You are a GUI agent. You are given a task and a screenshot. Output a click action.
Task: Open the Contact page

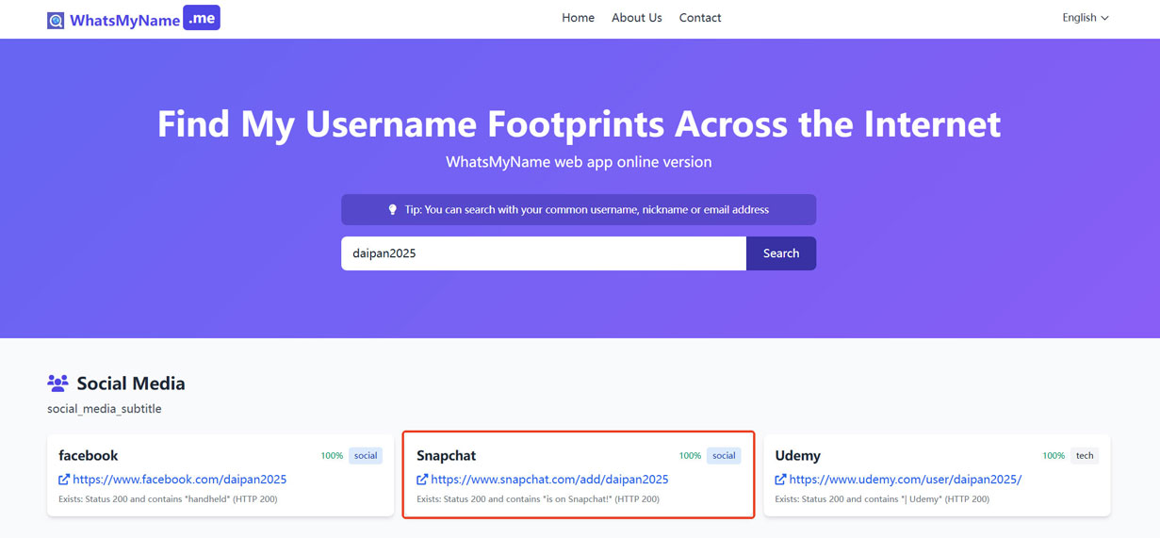click(700, 18)
